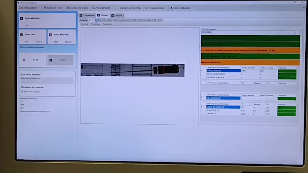Click the camera icon on Vision 1 tab
This screenshot has width=308, height=173.
coord(98,15)
